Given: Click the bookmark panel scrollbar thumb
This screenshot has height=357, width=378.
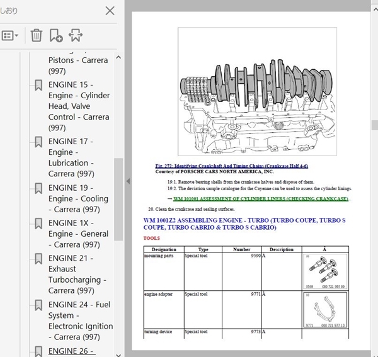Looking at the screenshot, I should coord(118,199).
